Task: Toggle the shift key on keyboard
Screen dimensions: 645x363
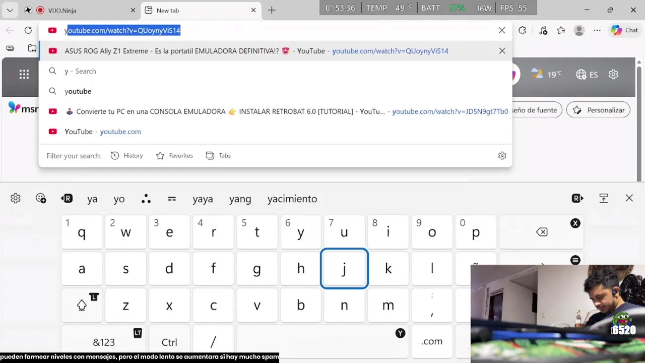Action: point(82,305)
